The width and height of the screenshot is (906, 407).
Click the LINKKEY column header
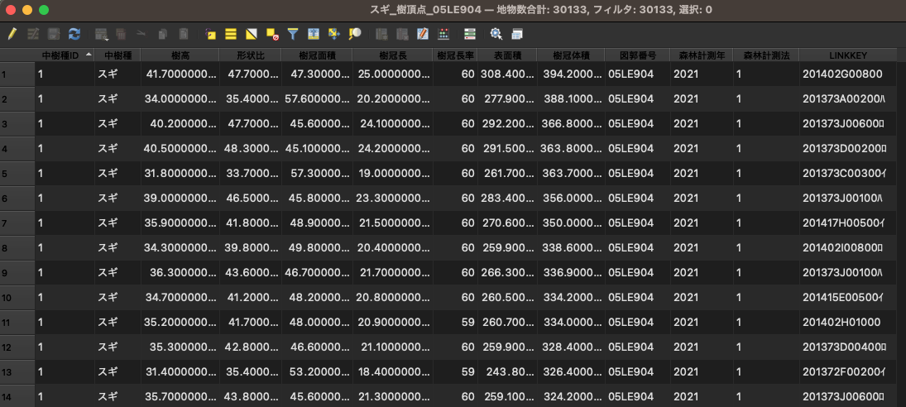[x=846, y=55]
